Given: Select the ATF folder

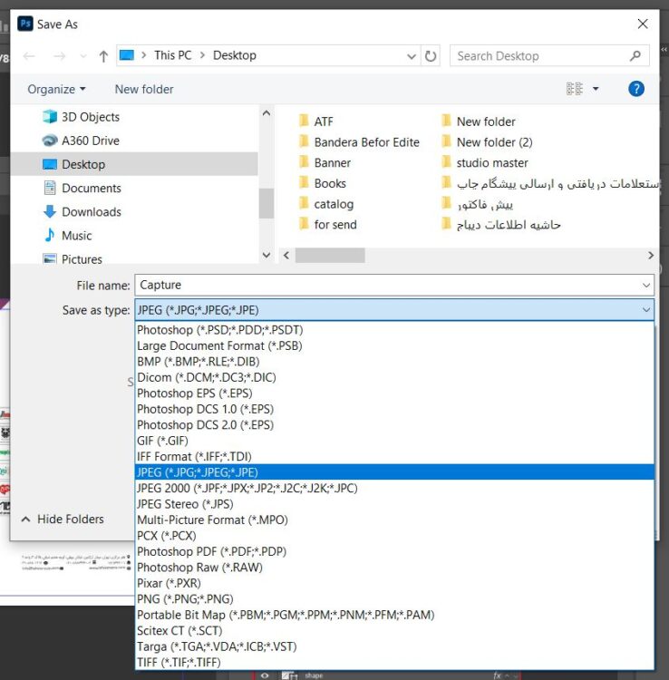Looking at the screenshot, I should point(316,121).
